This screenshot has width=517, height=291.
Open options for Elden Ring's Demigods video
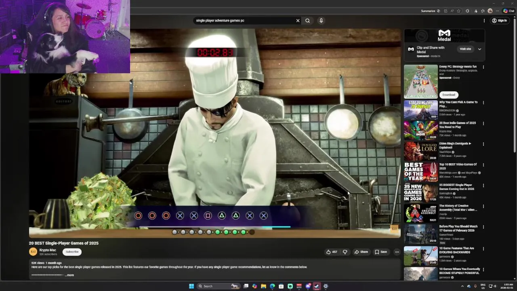click(483, 144)
